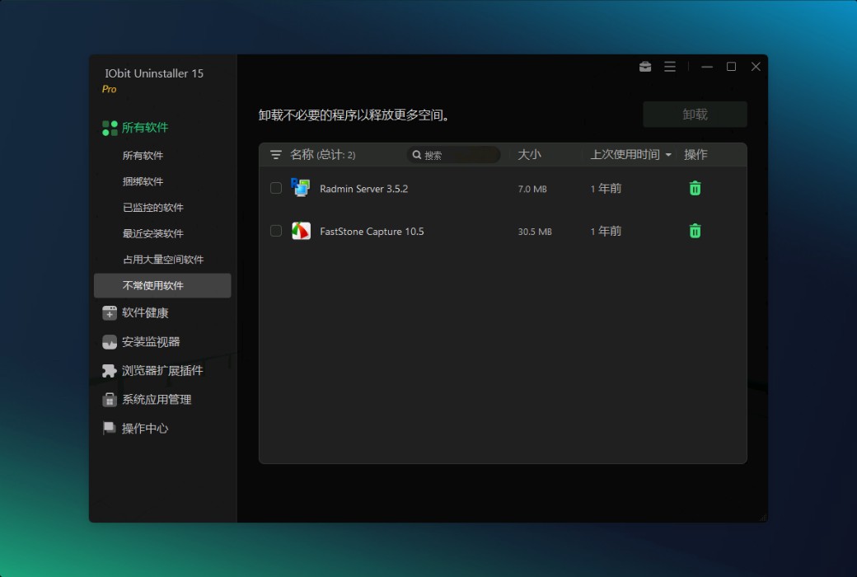Viewport: 857px width, 577px height.
Task: Open the toolbox briefcase icon
Action: (645, 67)
